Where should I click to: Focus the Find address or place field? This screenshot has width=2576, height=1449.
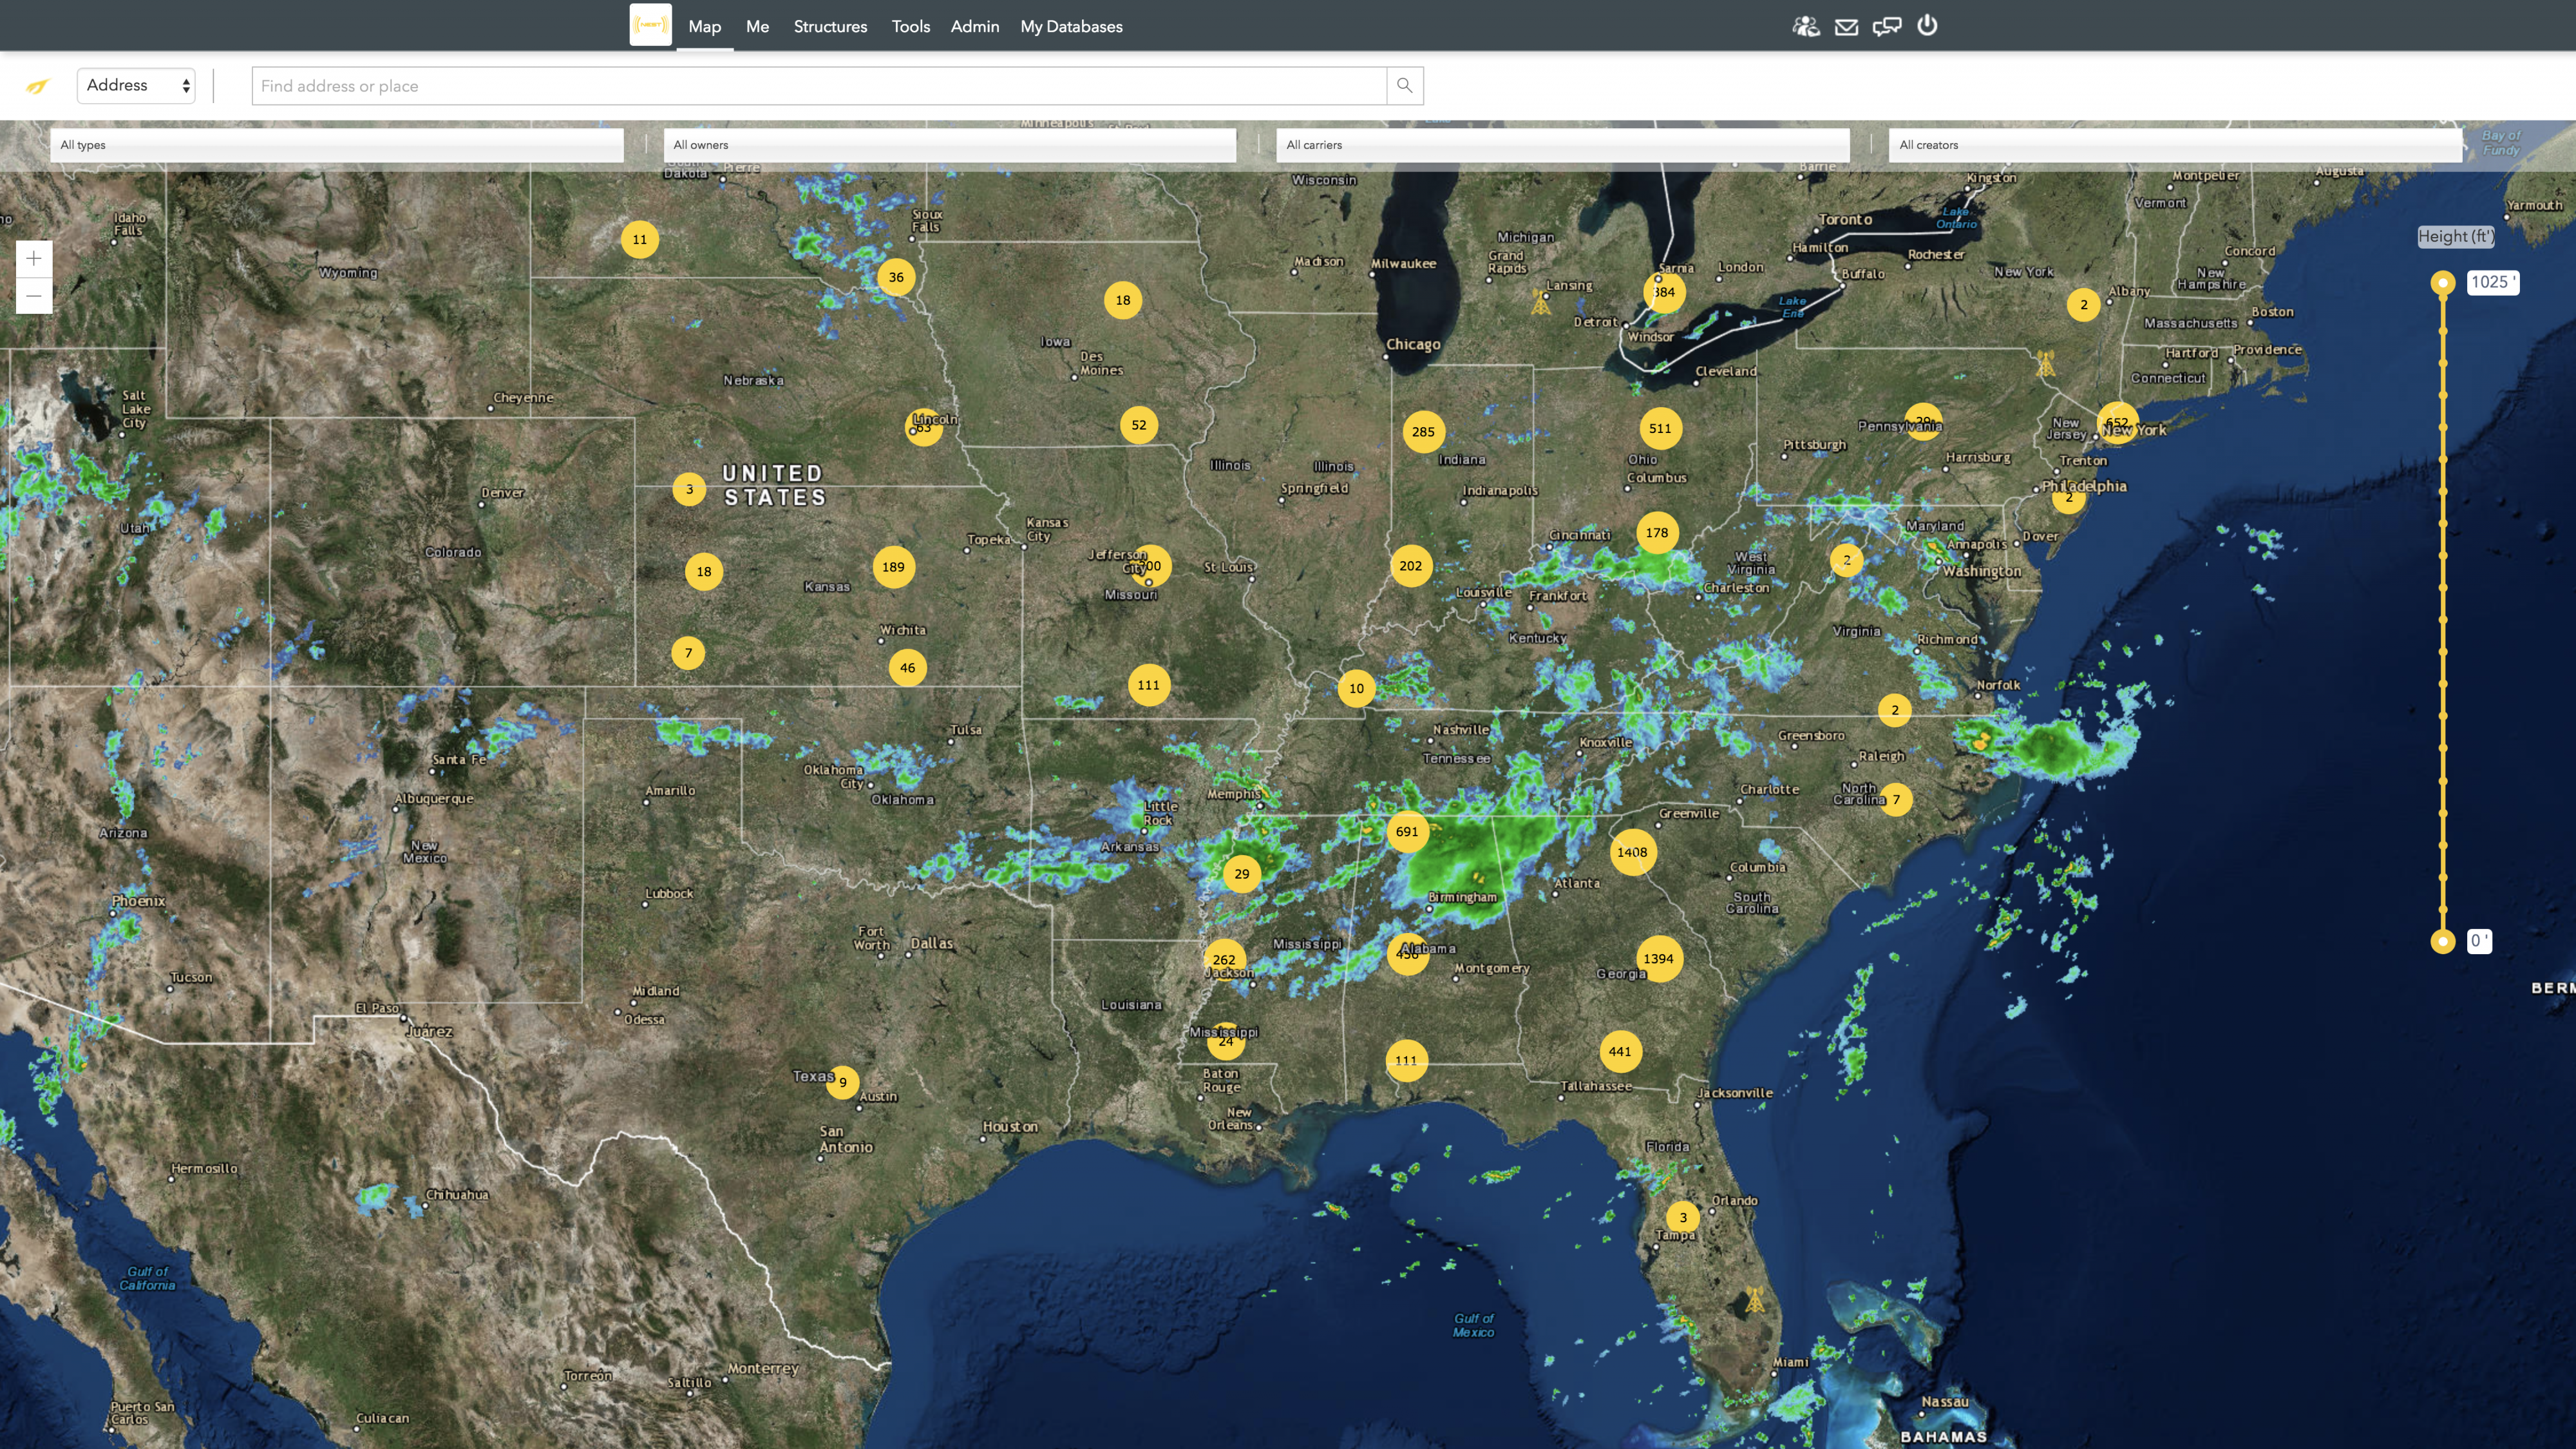coord(819,85)
